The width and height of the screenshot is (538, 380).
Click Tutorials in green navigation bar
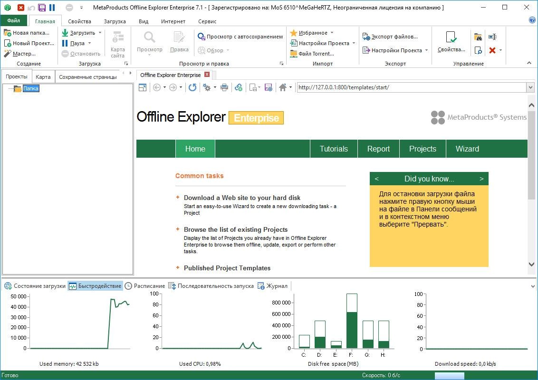point(334,149)
